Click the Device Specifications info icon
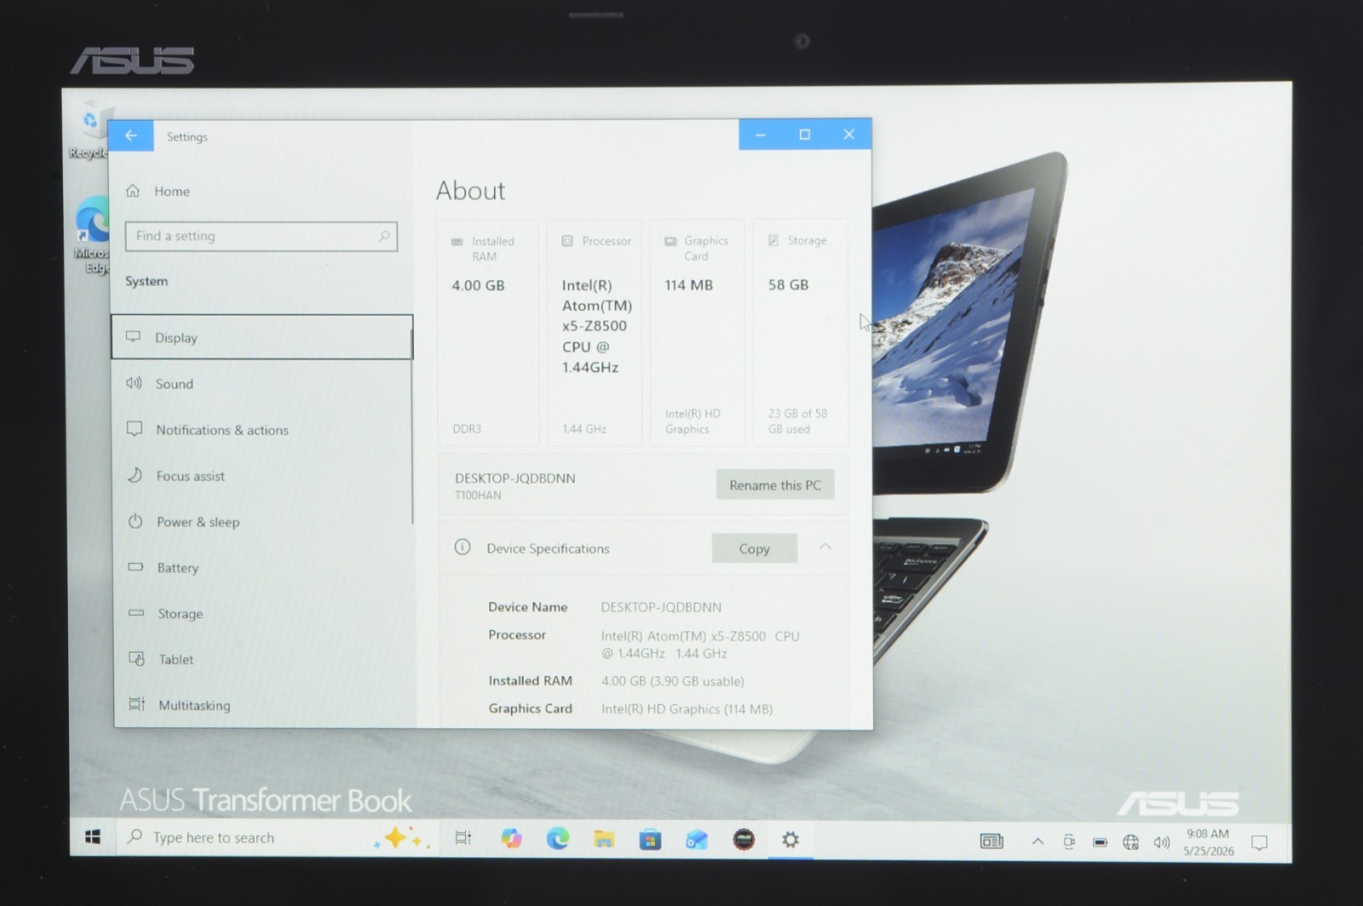 (463, 548)
